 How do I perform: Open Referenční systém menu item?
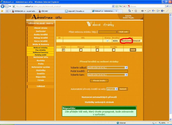pos(41,67)
